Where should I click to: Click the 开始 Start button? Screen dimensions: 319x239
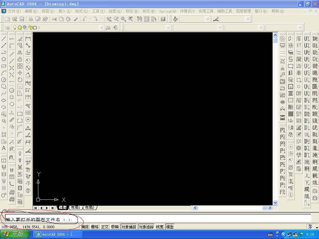(14, 234)
